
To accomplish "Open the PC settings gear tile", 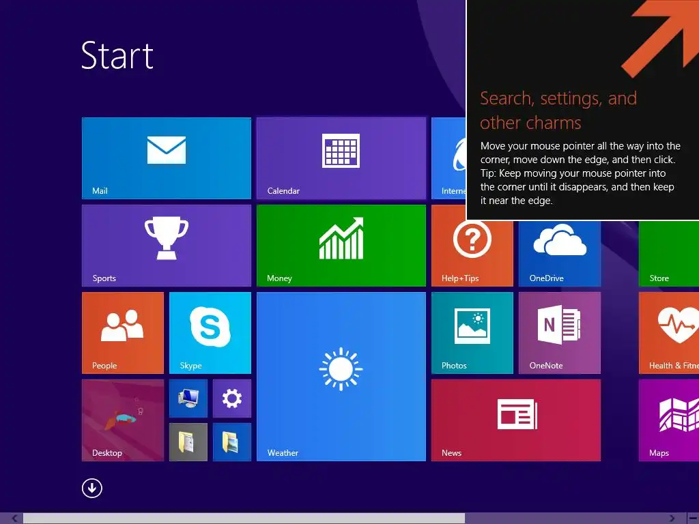I will (232, 398).
